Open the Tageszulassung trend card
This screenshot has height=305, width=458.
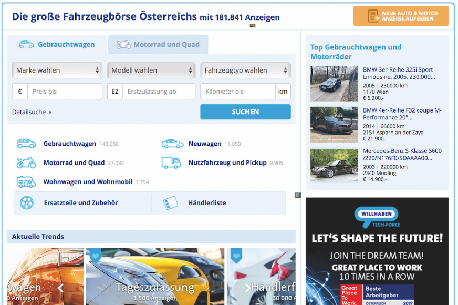[155, 277]
